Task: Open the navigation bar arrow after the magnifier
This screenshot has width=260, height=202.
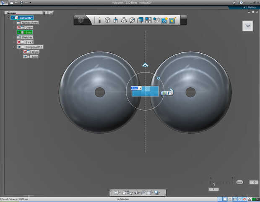Action: pos(160,193)
